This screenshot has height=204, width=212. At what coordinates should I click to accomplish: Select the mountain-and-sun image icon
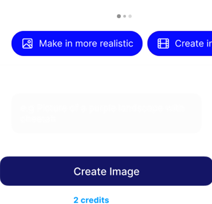(27, 44)
